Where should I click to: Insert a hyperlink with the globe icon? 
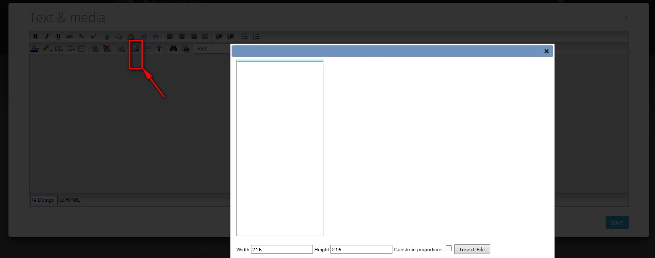[95, 48]
